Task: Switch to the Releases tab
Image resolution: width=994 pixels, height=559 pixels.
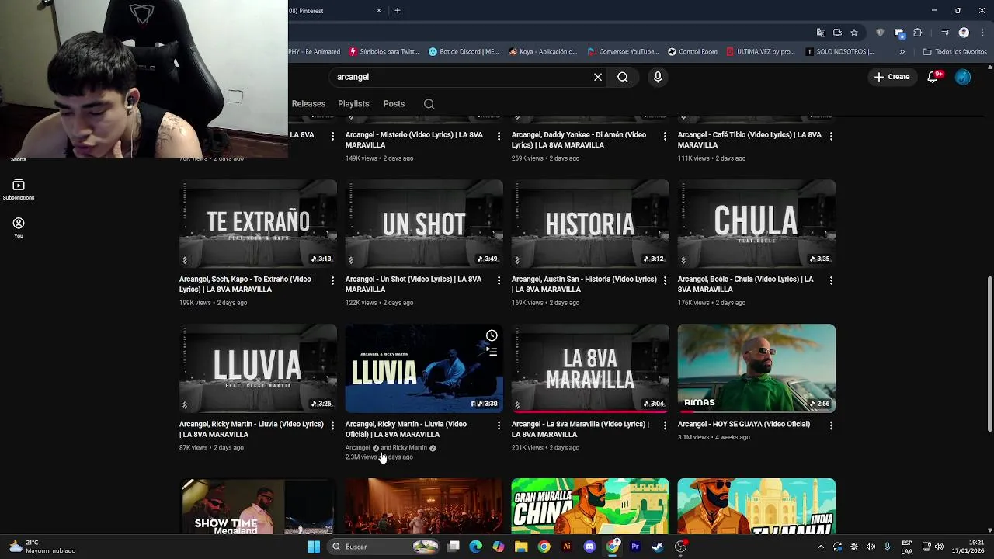Action: click(308, 104)
